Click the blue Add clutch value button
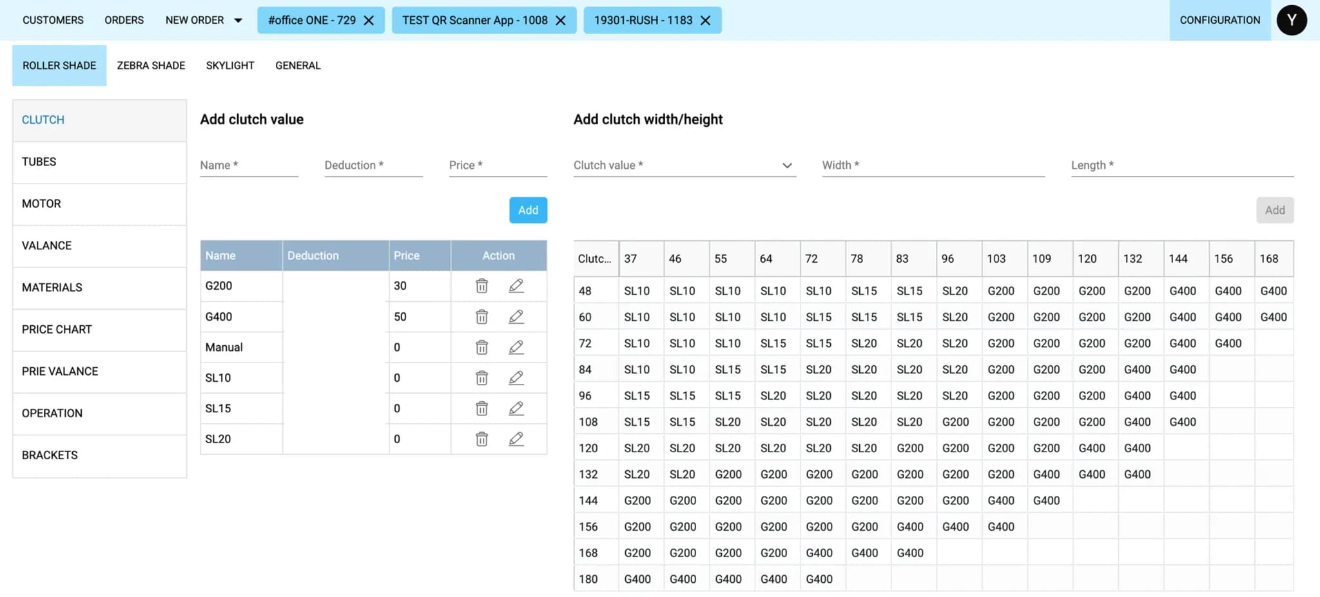 click(528, 210)
